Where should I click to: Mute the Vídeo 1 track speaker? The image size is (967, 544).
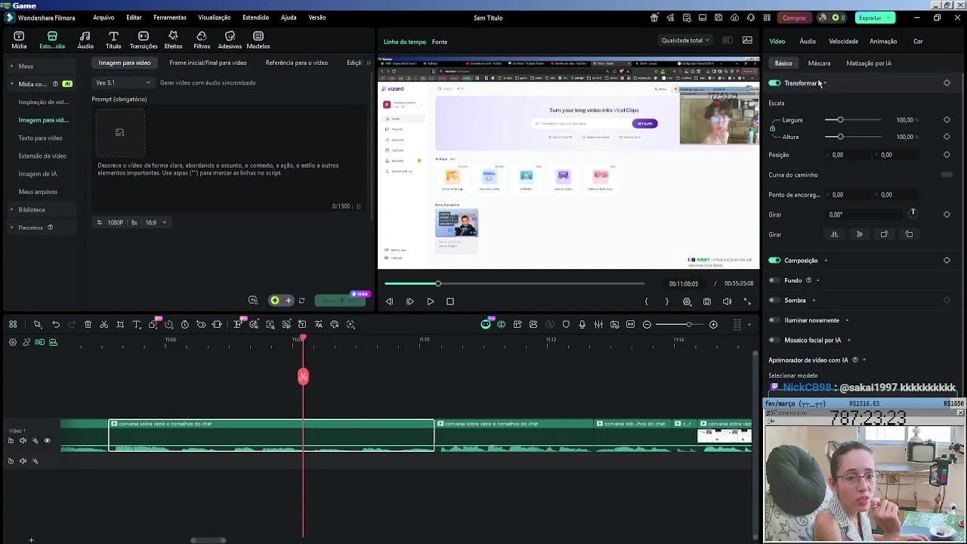[23, 440]
